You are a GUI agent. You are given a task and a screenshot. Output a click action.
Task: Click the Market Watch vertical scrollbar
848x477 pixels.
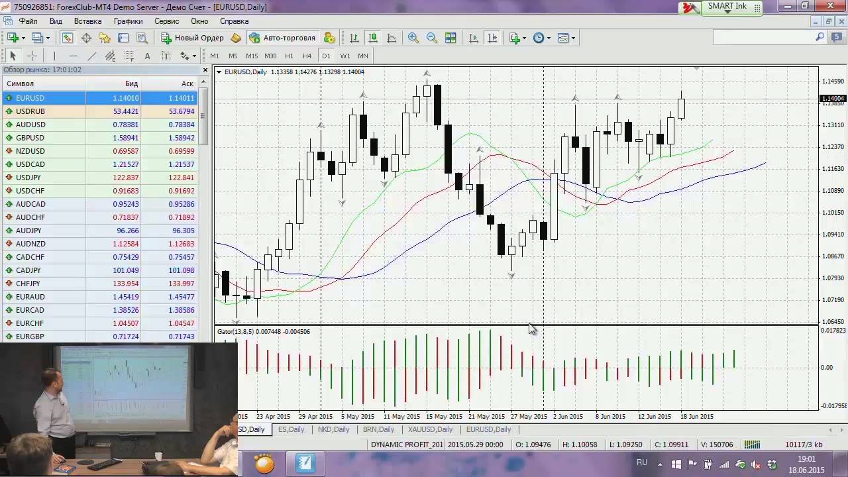[x=204, y=211]
